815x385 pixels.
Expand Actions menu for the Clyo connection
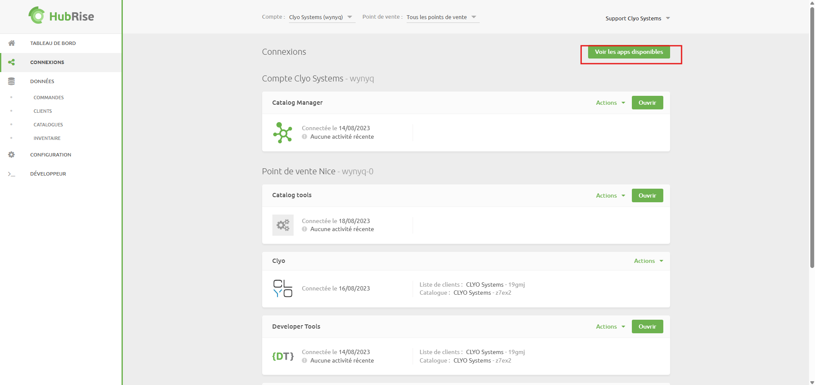pyautogui.click(x=648, y=261)
